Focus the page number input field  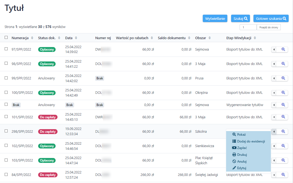(x=248, y=27)
